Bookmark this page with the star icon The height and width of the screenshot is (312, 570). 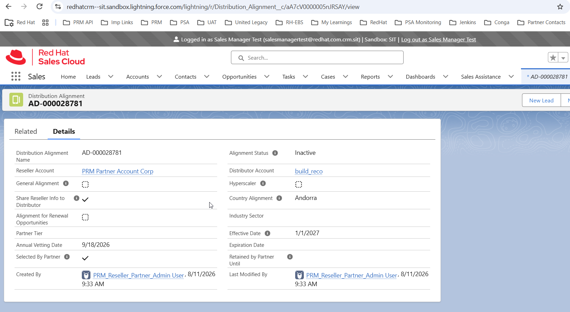tap(560, 7)
